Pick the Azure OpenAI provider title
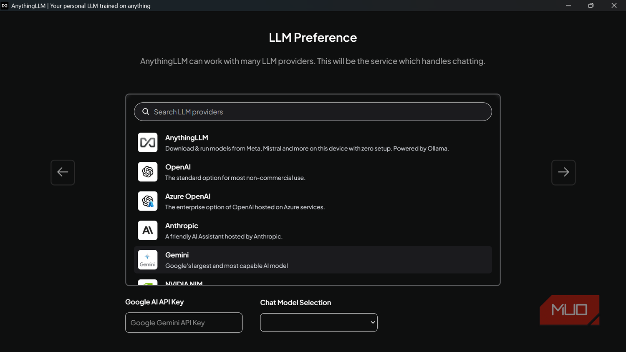Image resolution: width=626 pixels, height=352 pixels. 188,196
